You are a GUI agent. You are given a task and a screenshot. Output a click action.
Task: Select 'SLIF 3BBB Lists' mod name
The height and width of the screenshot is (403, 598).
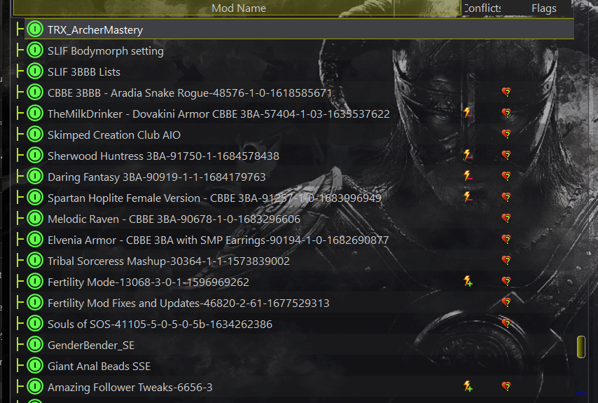84,71
